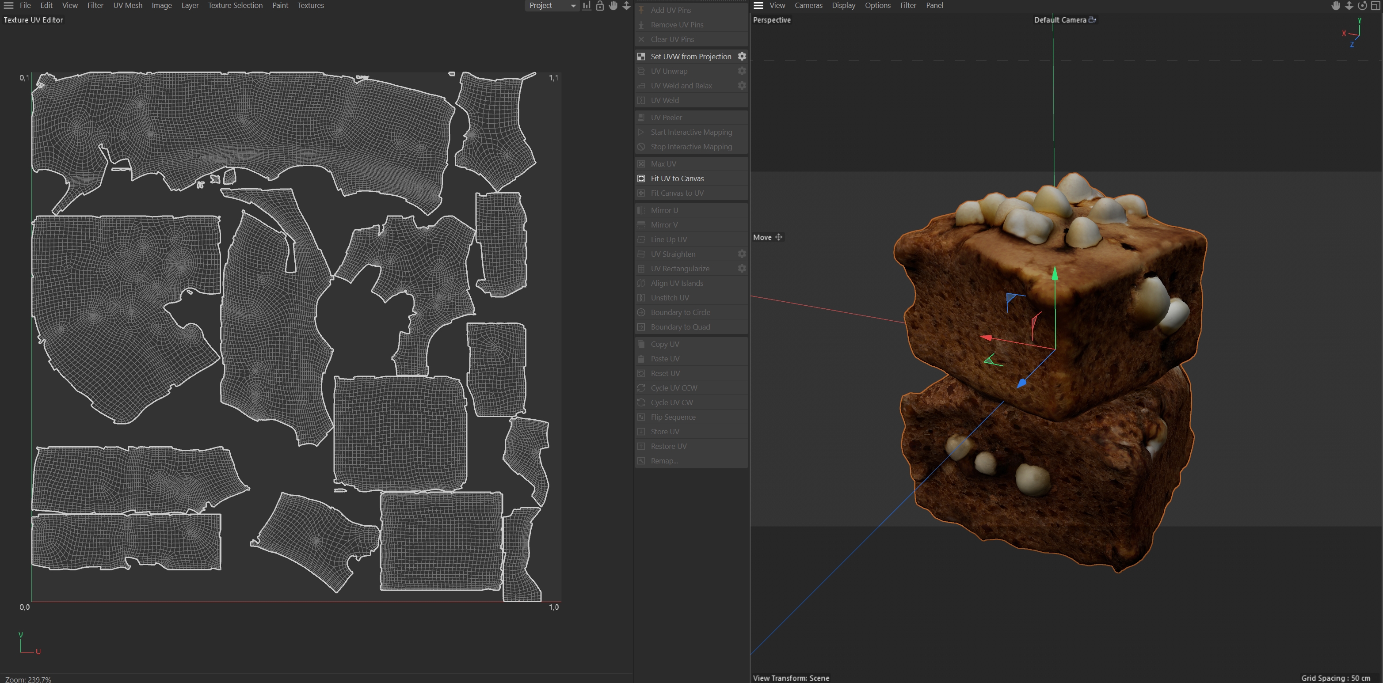Image resolution: width=1383 pixels, height=683 pixels.
Task: Click the bar chart icon beside Project dropdown
Action: point(586,5)
